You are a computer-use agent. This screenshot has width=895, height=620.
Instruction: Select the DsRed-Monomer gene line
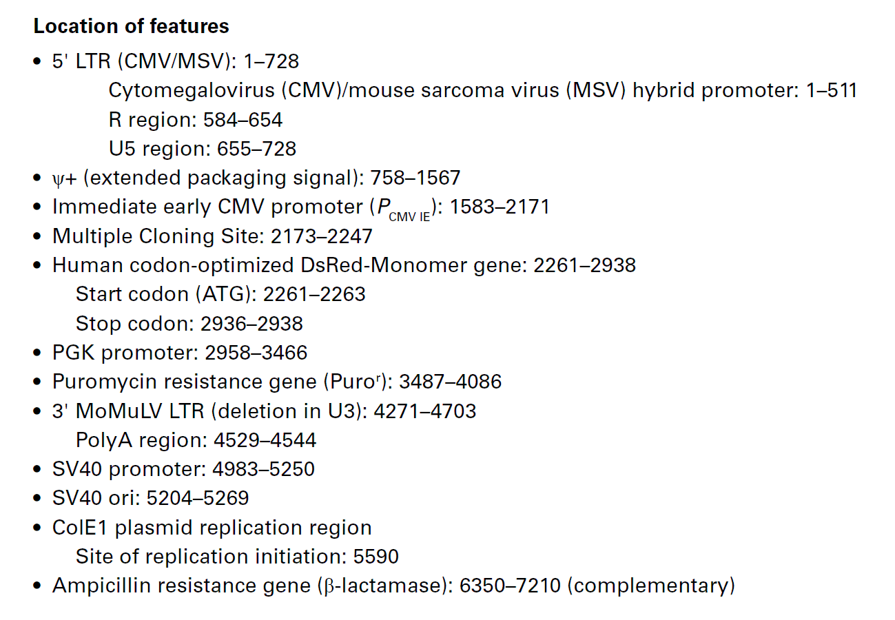(344, 265)
